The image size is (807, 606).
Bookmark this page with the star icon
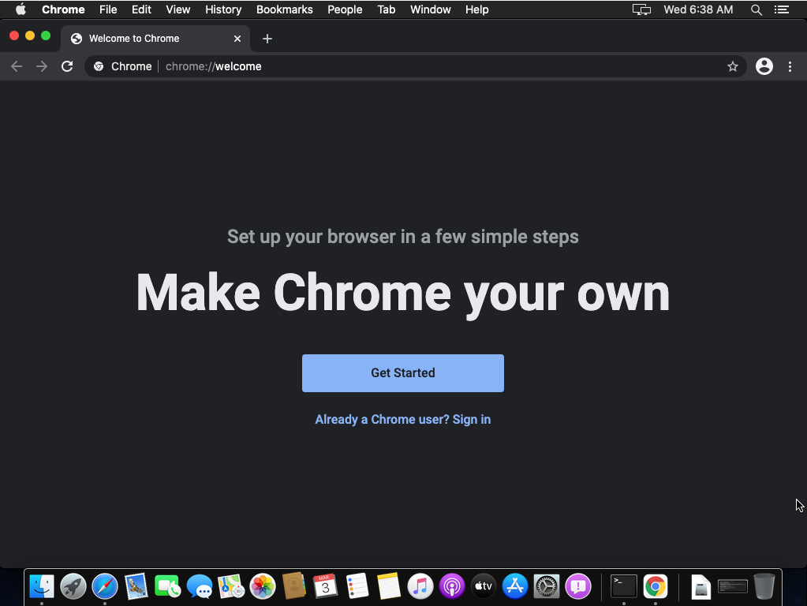click(732, 66)
